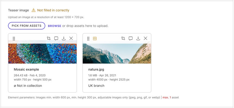
Task: Click drag handle on Mosaic example card
Action: (14, 38)
